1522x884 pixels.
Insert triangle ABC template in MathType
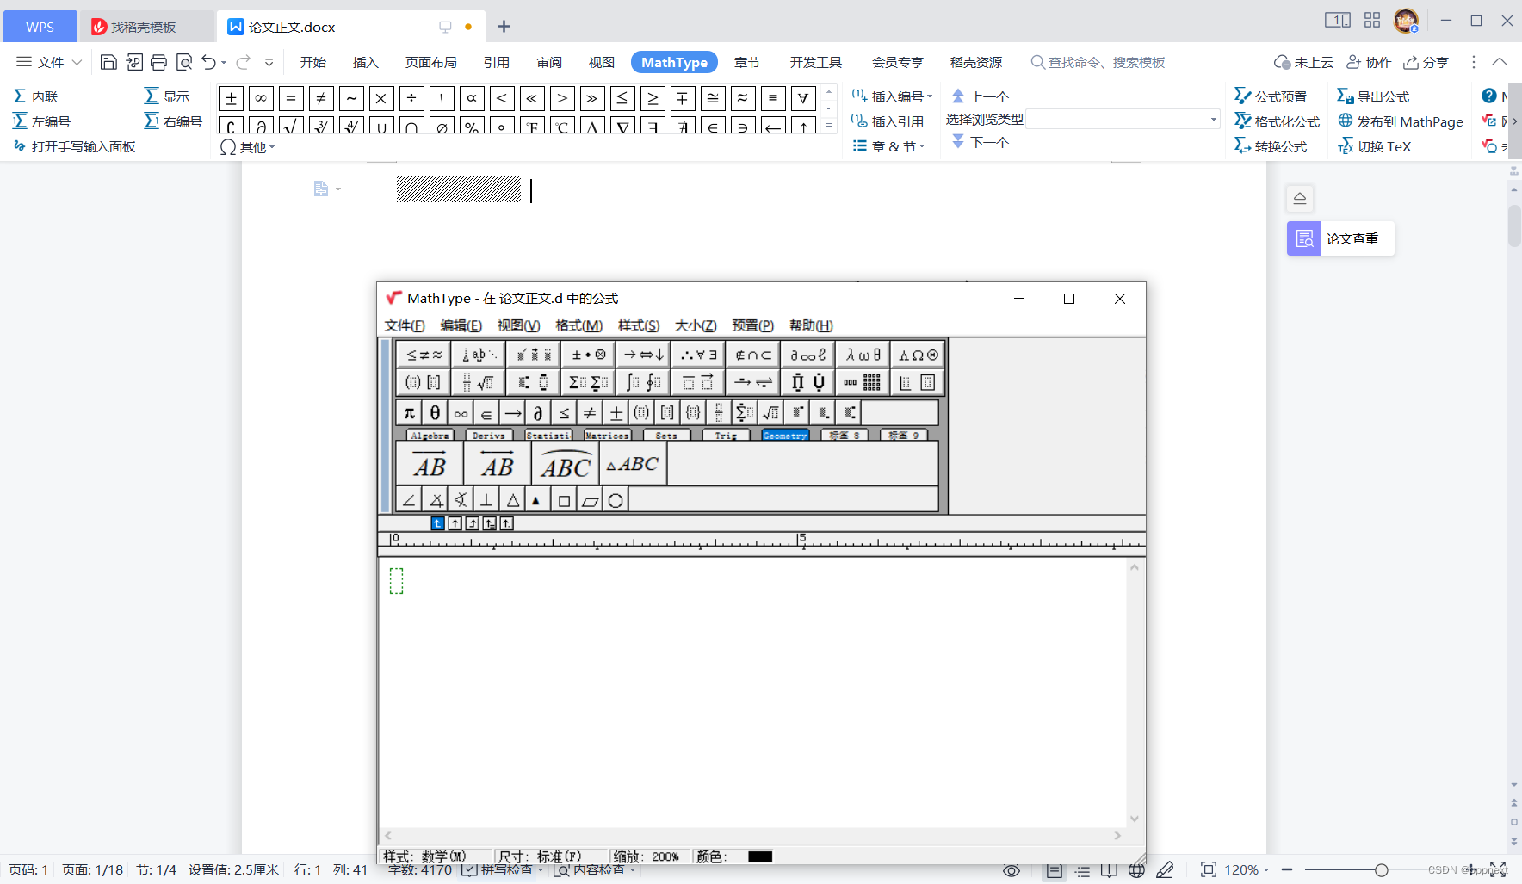point(633,464)
